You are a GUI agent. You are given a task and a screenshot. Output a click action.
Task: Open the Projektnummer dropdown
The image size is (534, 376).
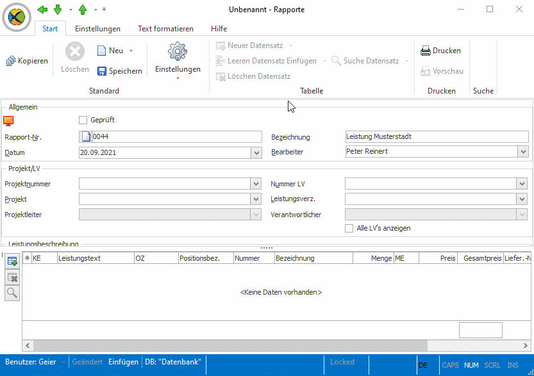[x=256, y=184]
